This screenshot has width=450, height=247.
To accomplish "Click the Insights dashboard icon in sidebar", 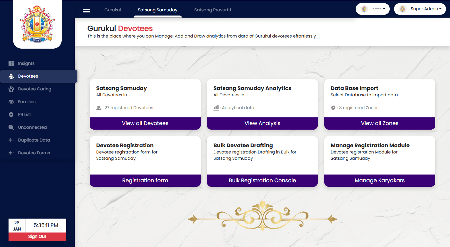I will pos(11,63).
